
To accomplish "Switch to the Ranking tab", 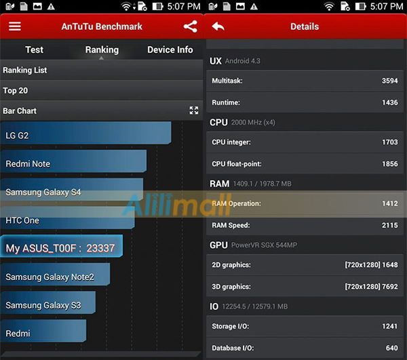I will click(102, 49).
